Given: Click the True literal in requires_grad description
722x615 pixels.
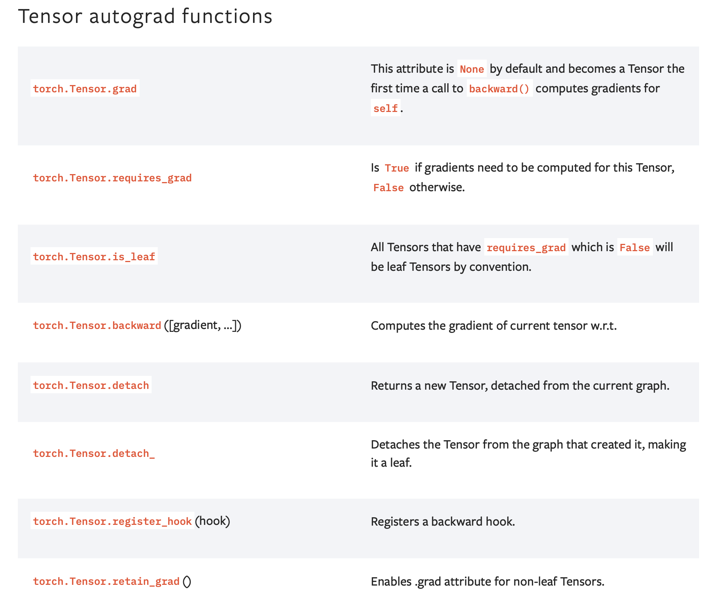Looking at the screenshot, I should point(397,168).
